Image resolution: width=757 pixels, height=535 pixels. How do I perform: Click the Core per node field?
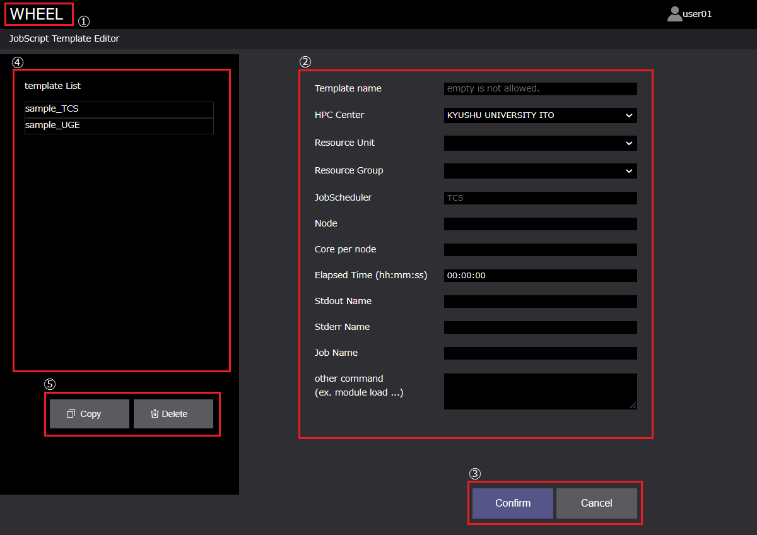(540, 250)
